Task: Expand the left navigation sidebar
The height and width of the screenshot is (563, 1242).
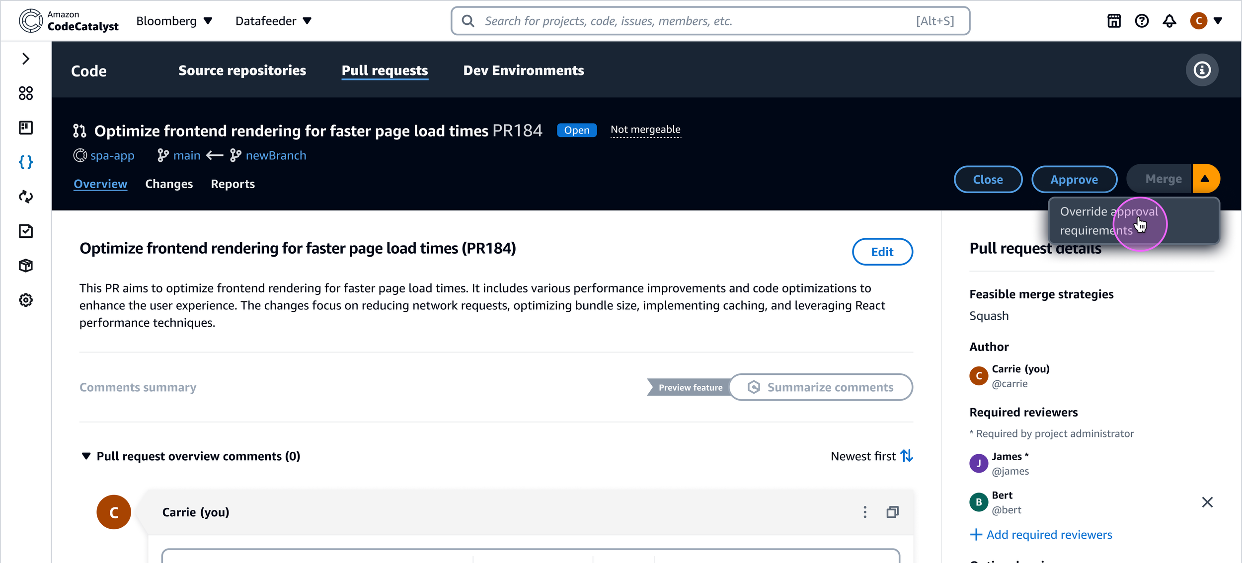Action: tap(26, 59)
